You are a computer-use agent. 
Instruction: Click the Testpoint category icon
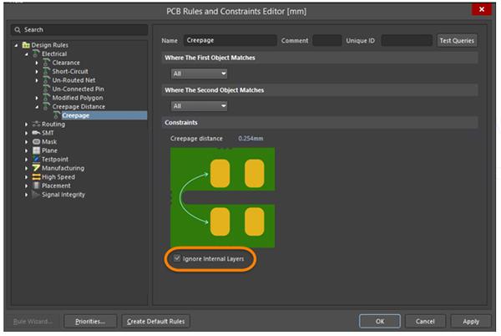[x=36, y=159]
